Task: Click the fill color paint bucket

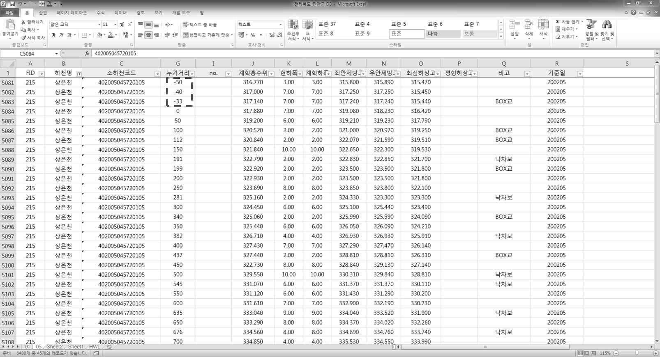Action: click(x=99, y=35)
